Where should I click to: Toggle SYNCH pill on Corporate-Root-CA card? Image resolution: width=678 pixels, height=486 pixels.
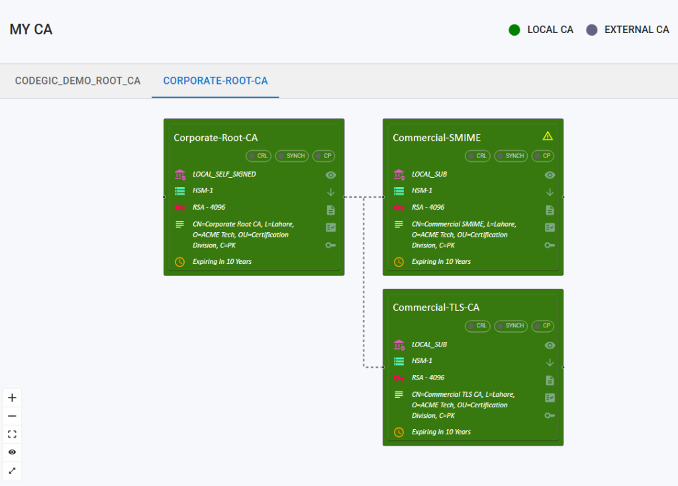(x=291, y=156)
